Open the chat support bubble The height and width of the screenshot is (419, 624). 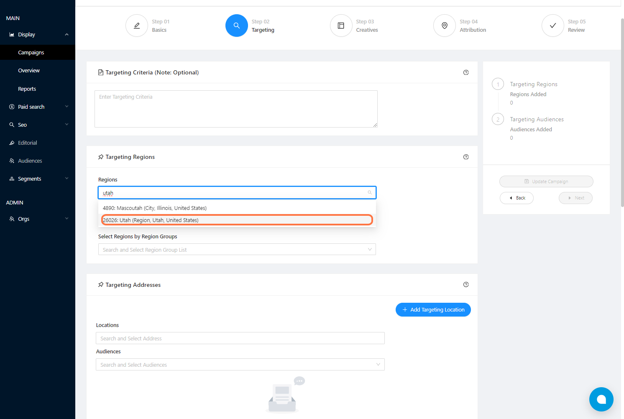601,399
